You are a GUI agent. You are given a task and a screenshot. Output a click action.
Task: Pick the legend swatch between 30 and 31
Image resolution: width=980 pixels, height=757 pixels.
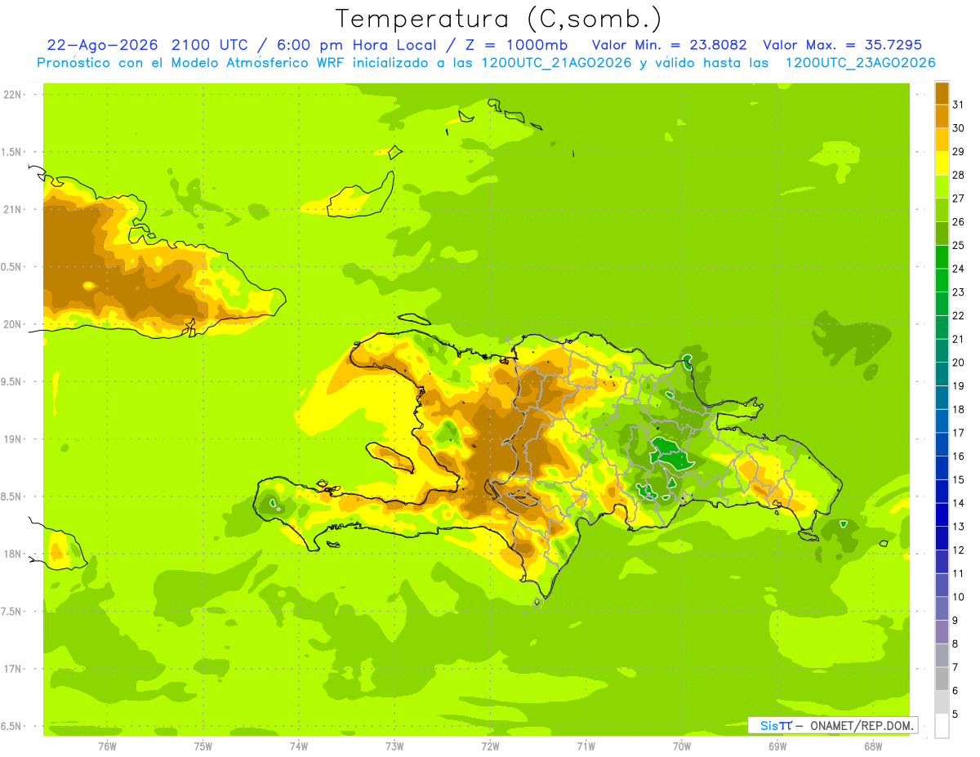[942, 116]
